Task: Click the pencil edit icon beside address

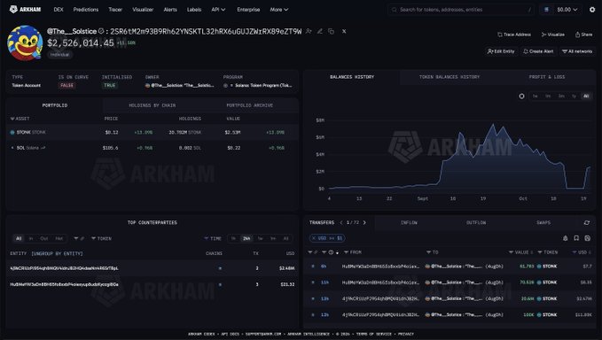Action: pos(320,31)
